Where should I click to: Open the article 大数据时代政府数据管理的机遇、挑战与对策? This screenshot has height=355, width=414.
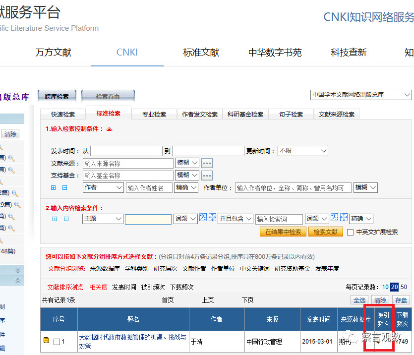click(x=132, y=342)
